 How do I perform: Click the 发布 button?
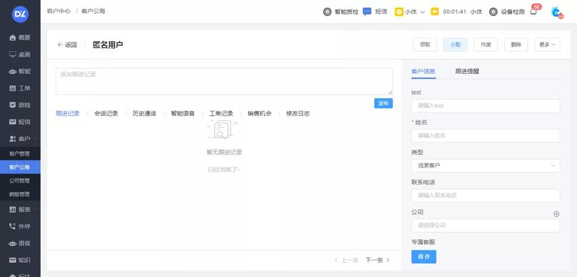coord(383,103)
